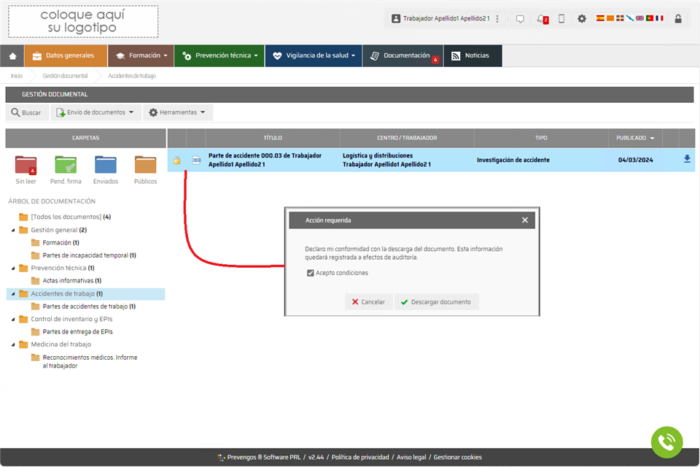
Task: Select 'Partes de incapacidad temporal' folder in tree
Action: point(88,255)
